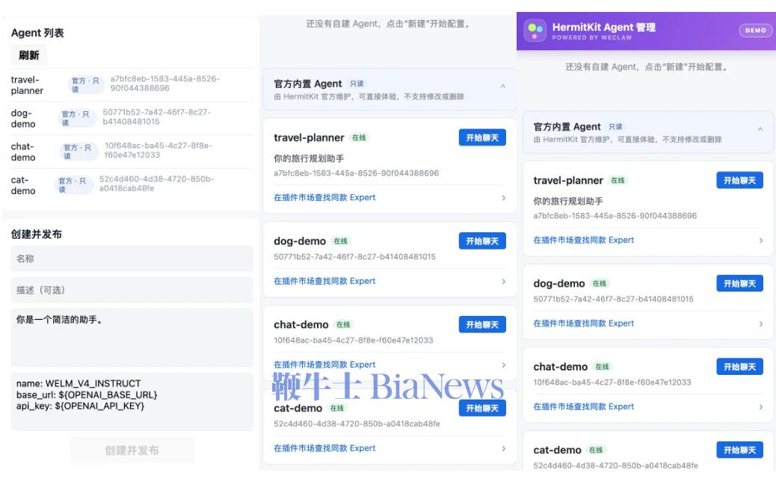Click 在线 status badge on travel-planner, middle panel
776x484 pixels.
[x=360, y=137]
